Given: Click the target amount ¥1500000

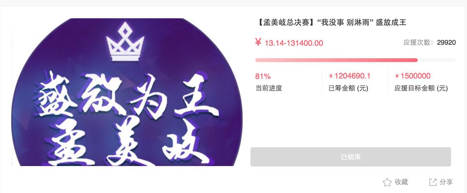Looking at the screenshot, I should [x=412, y=76].
